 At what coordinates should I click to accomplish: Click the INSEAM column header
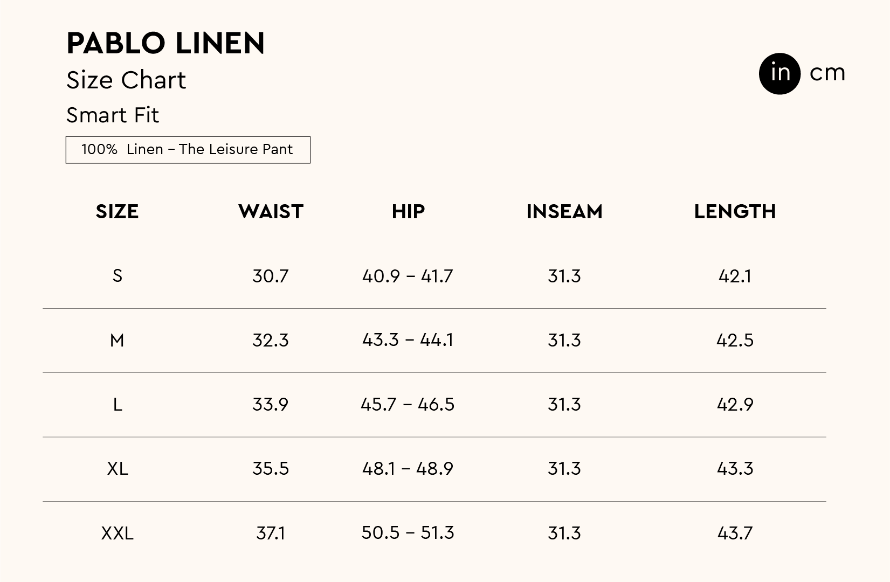[x=564, y=212]
